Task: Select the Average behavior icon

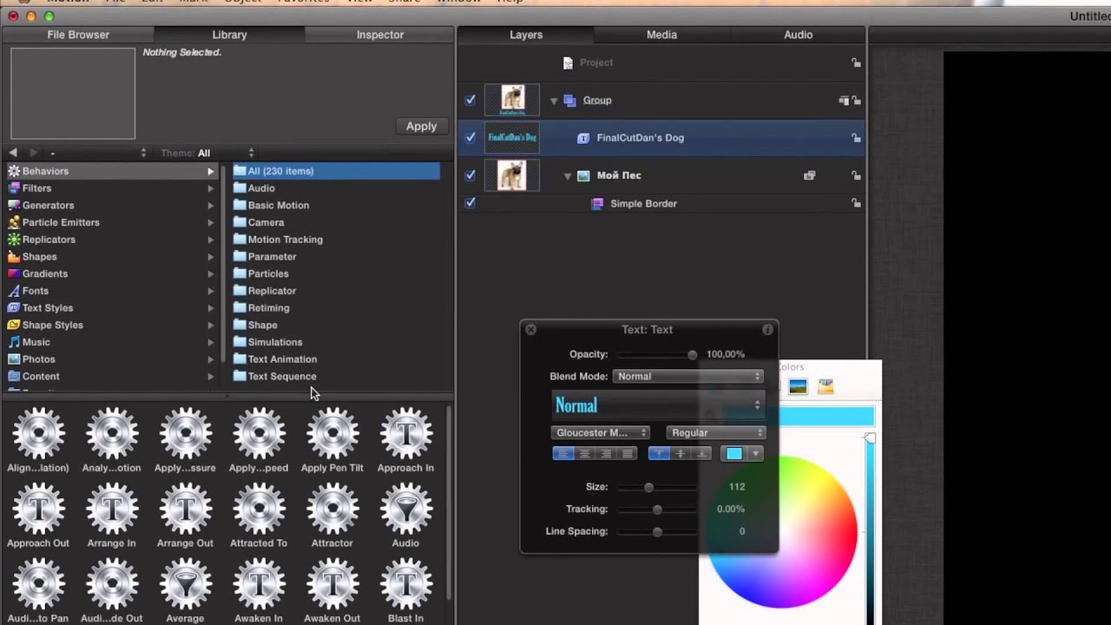Action: tap(185, 584)
